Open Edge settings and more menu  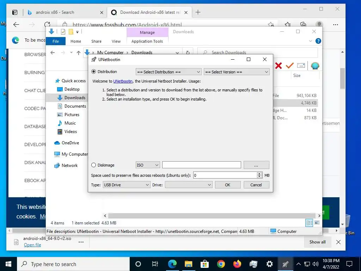coord(336,24)
